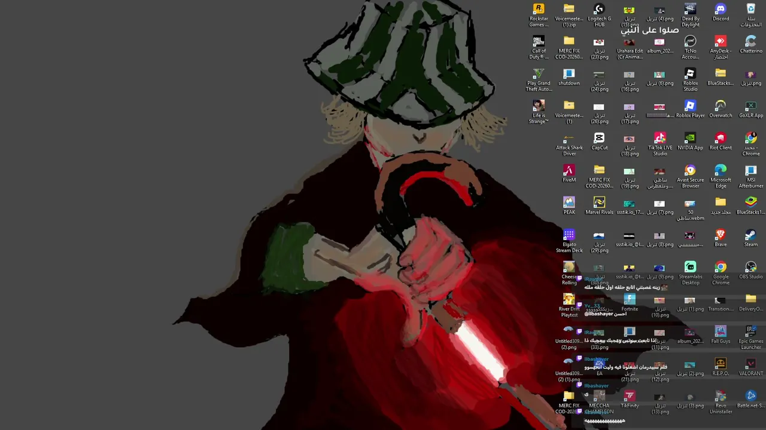The height and width of the screenshot is (430, 766).
Task: Launch Marvel Rivals from the desktop
Action: pos(599,205)
